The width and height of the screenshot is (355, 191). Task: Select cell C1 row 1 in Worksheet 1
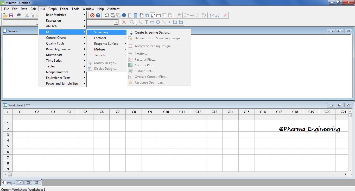click(21, 123)
